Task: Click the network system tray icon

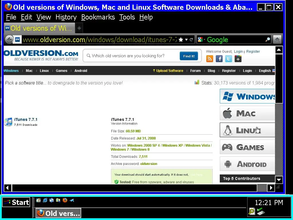Action: click(x=261, y=211)
